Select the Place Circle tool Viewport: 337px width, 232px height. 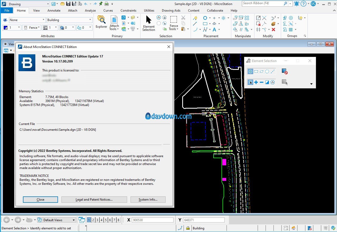click(x=205, y=18)
